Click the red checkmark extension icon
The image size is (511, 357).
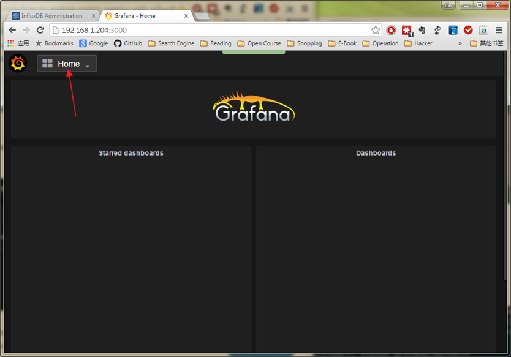pyautogui.click(x=468, y=30)
